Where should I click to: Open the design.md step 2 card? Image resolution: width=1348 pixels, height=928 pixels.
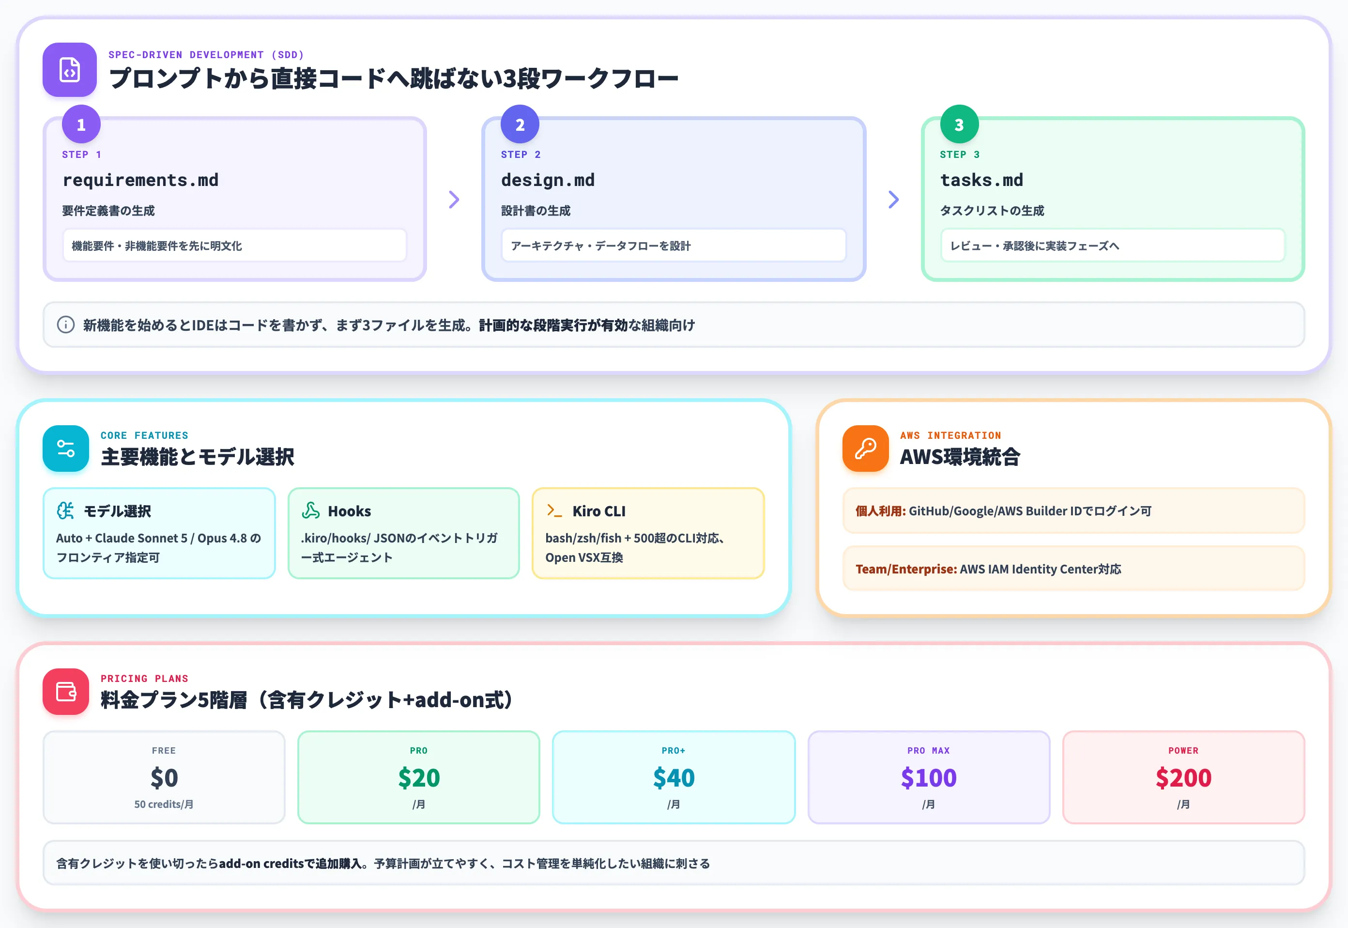click(674, 200)
